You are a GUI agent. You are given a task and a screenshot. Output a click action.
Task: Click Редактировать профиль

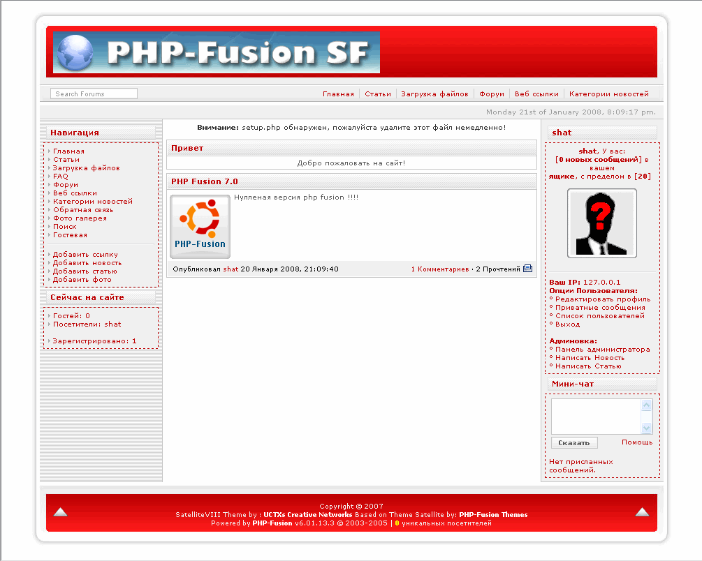[603, 299]
